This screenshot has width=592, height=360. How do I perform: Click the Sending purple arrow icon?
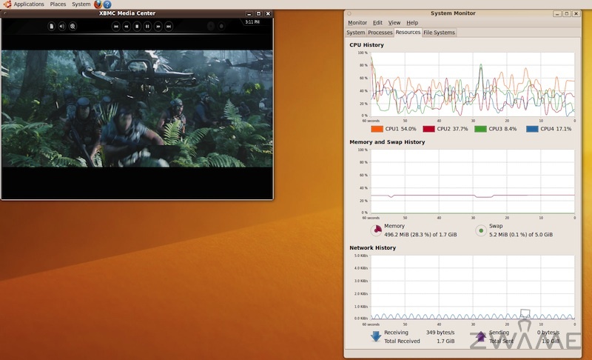click(x=480, y=336)
